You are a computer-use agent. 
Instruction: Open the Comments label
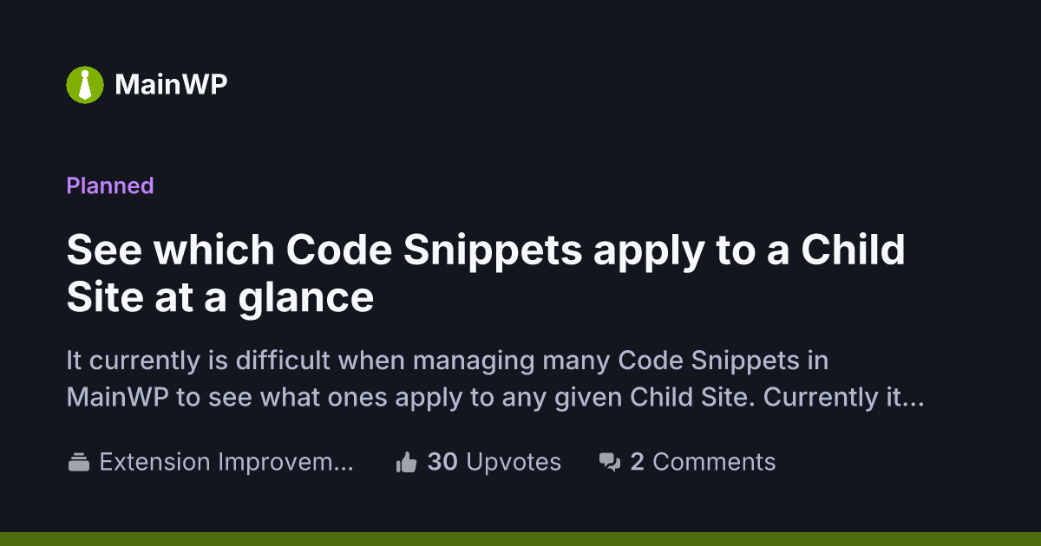(x=714, y=462)
